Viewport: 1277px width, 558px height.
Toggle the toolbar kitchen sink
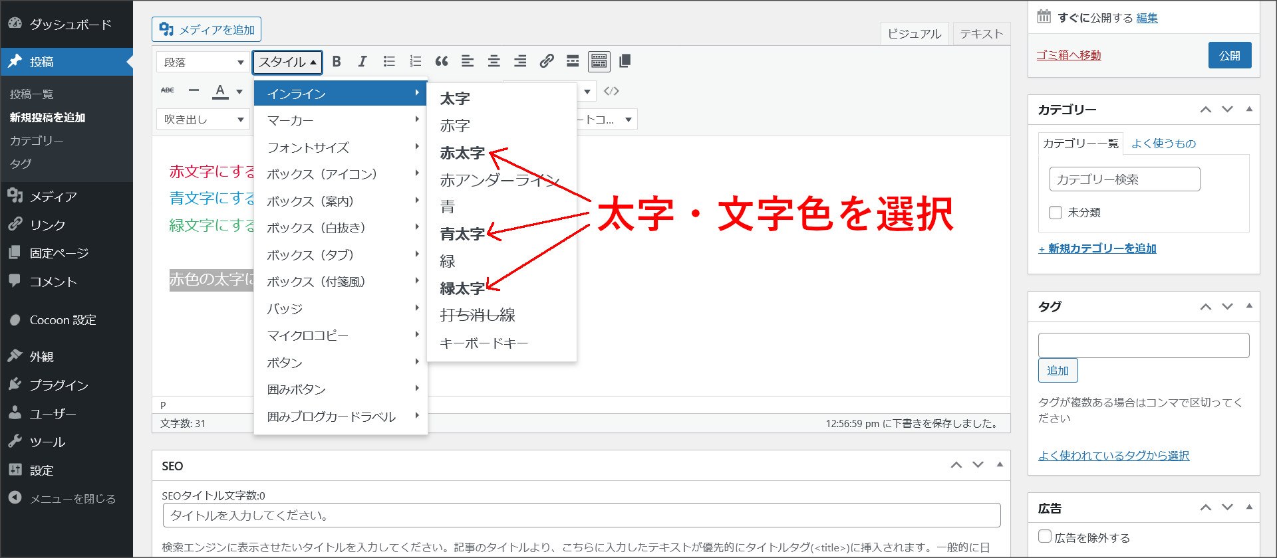(599, 62)
